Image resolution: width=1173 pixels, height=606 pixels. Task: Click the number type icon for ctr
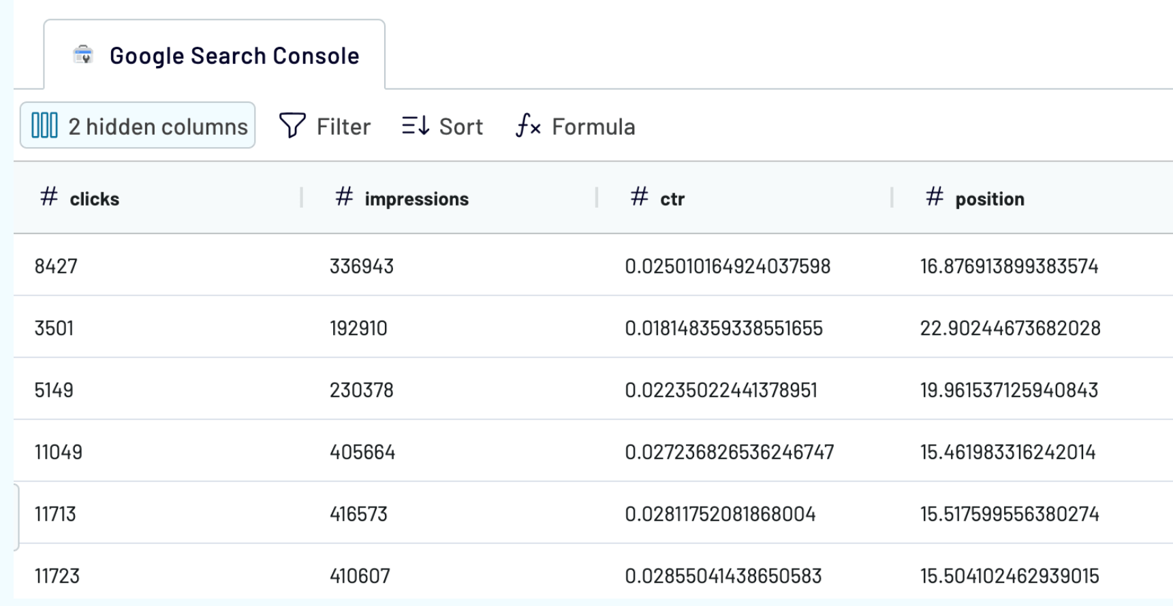pos(639,197)
